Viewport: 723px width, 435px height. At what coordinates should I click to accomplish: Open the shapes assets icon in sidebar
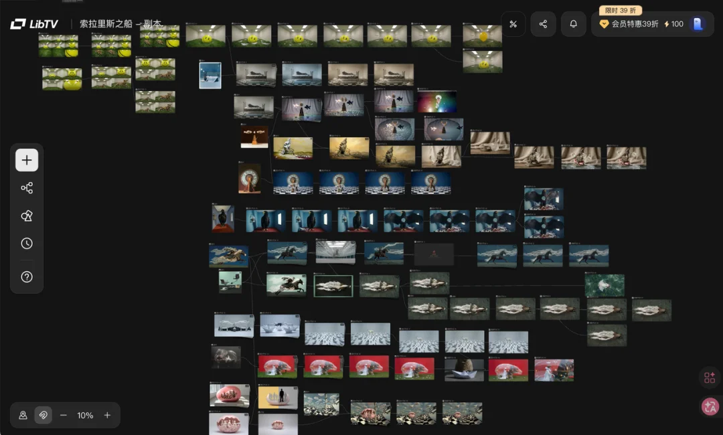27,215
